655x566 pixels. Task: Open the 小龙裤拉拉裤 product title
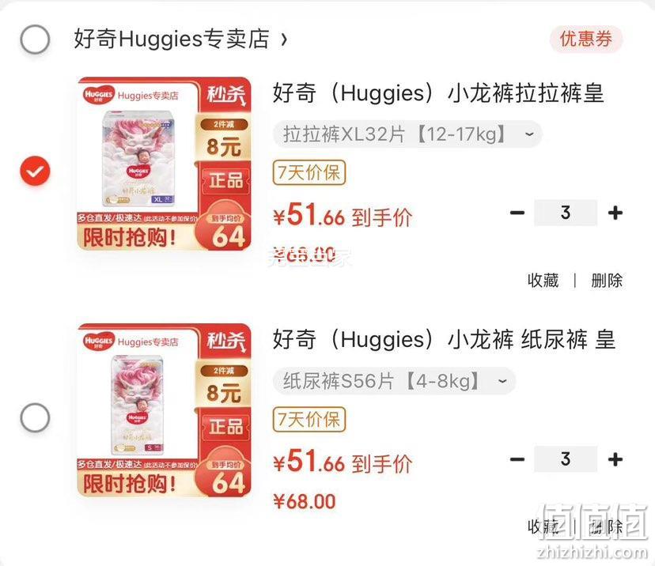click(438, 92)
